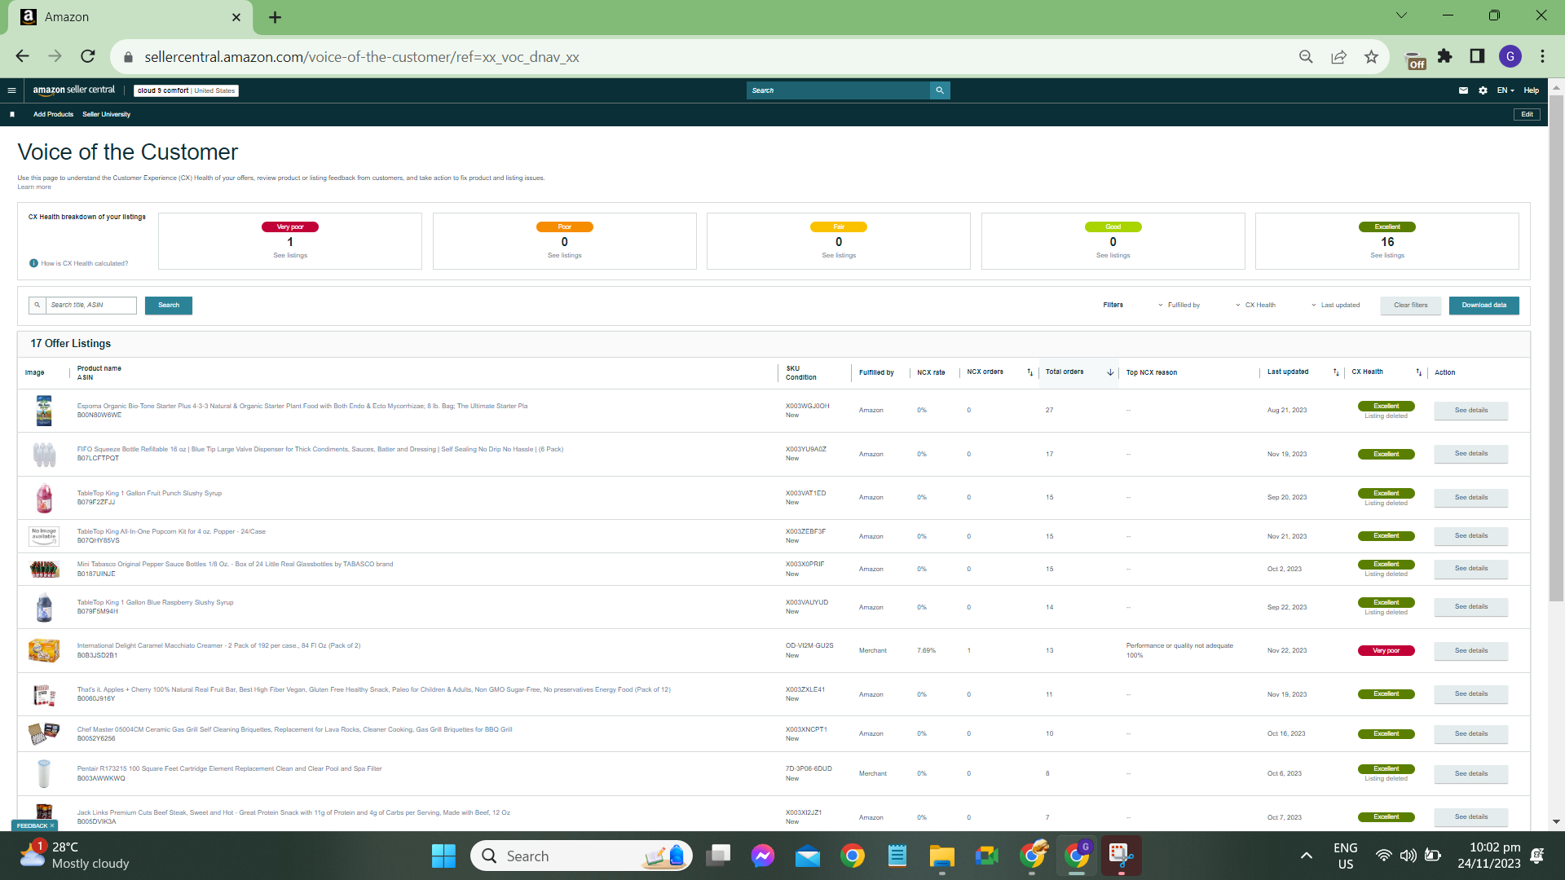Open the Chrome tab search chevron
This screenshot has width=1565, height=880.
[x=1402, y=15]
